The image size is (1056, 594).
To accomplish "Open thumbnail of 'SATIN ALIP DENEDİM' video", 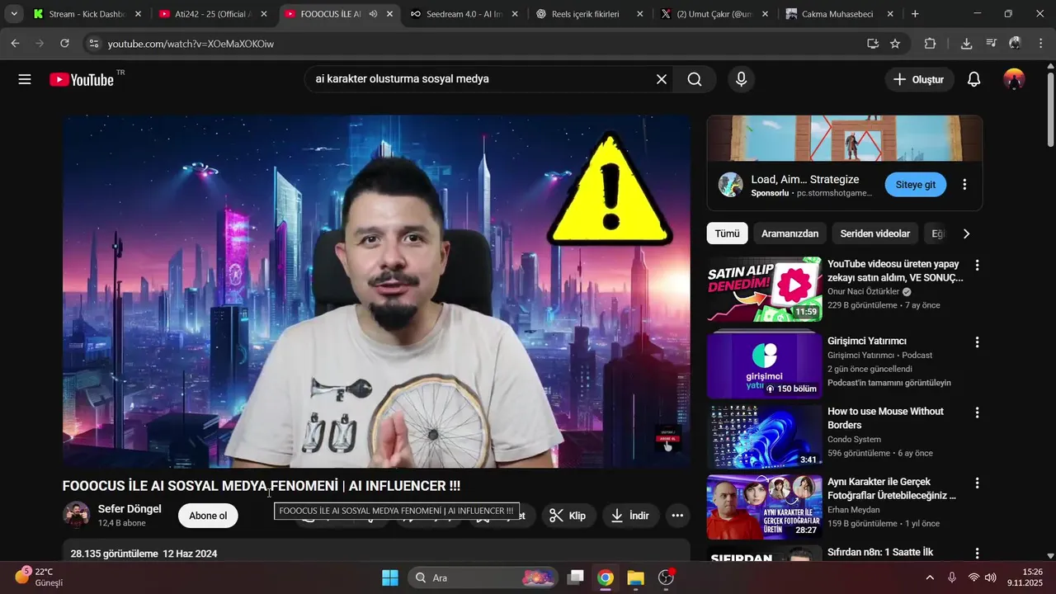I will coord(764,289).
